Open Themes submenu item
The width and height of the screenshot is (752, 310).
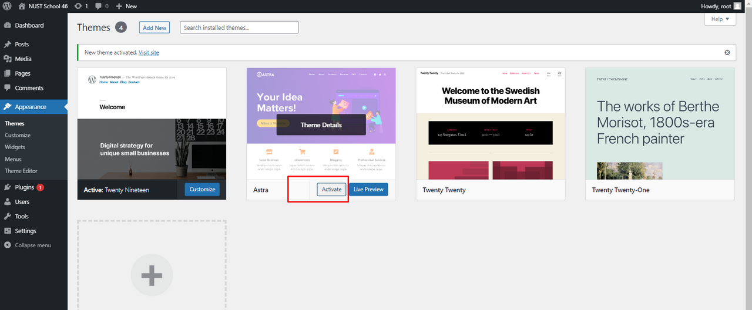pyautogui.click(x=15, y=123)
